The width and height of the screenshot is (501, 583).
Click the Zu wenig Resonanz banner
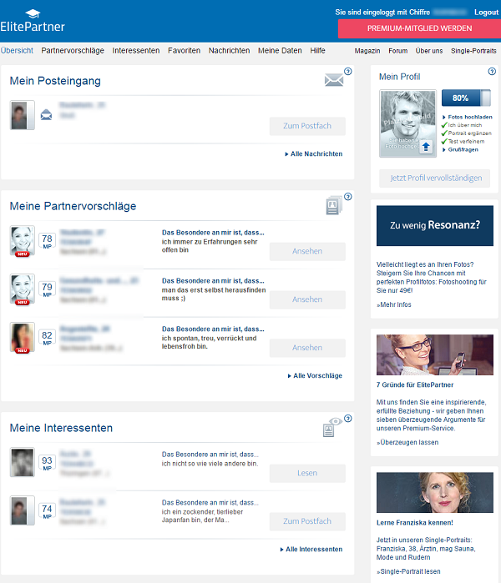[x=435, y=226]
